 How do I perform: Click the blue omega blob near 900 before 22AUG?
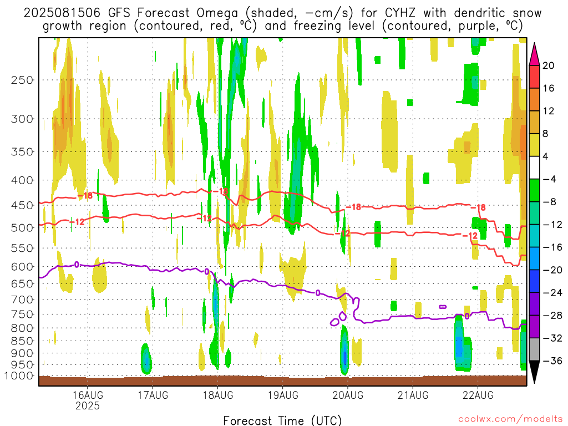[x=459, y=347]
